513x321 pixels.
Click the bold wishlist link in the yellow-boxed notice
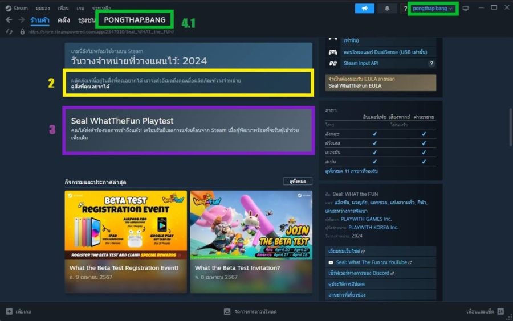pos(90,87)
